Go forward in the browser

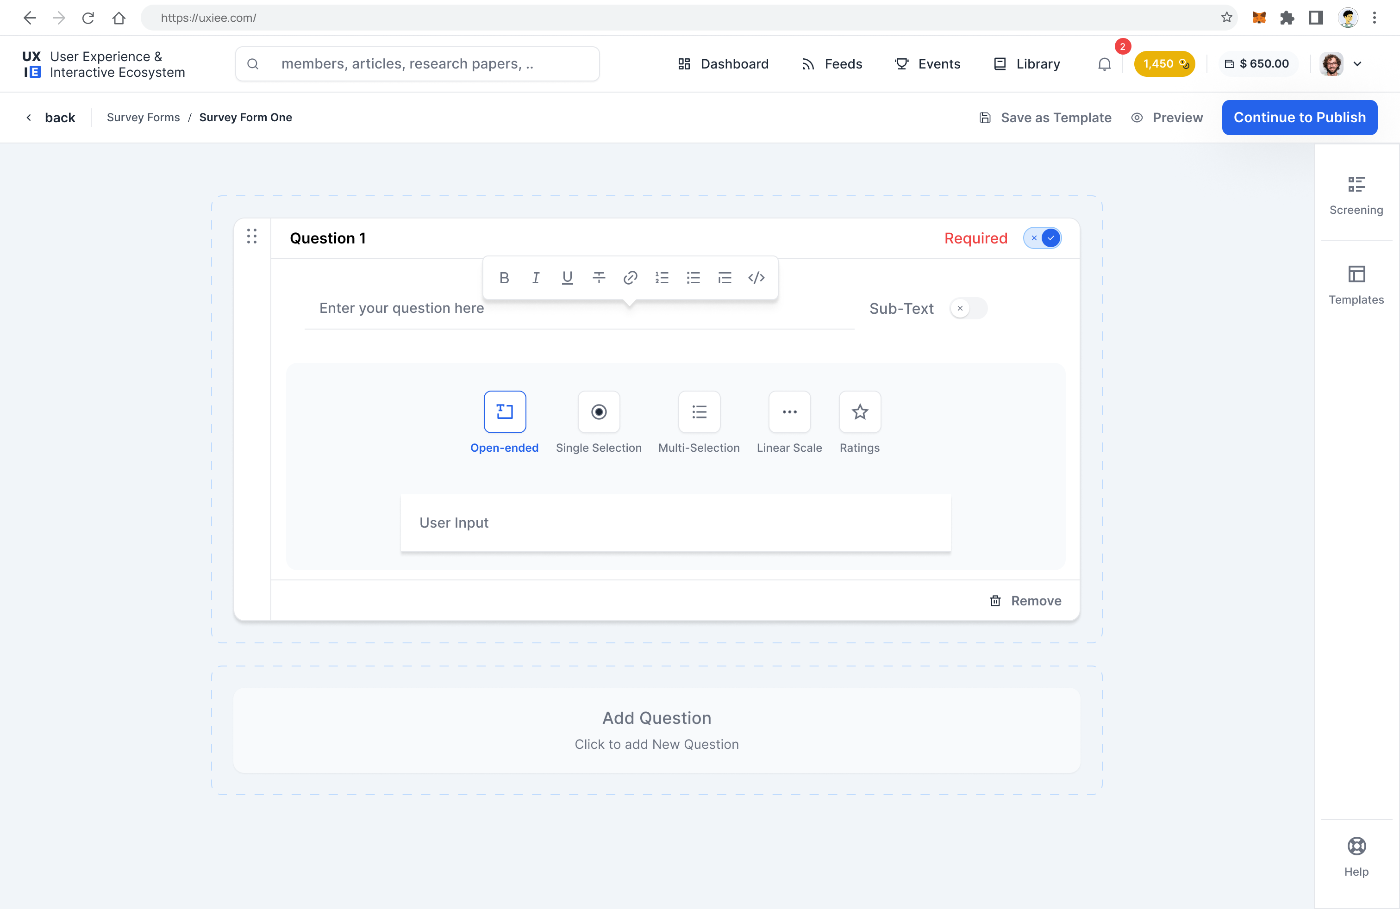[58, 18]
